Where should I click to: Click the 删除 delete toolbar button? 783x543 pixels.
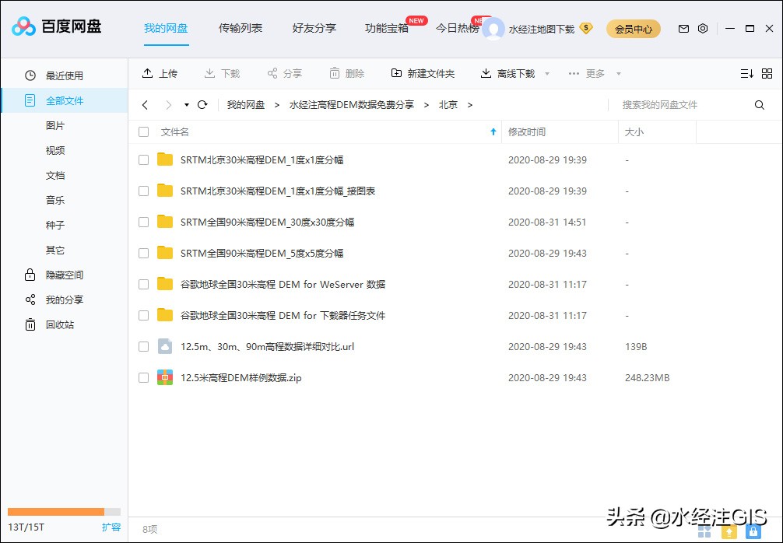point(346,73)
